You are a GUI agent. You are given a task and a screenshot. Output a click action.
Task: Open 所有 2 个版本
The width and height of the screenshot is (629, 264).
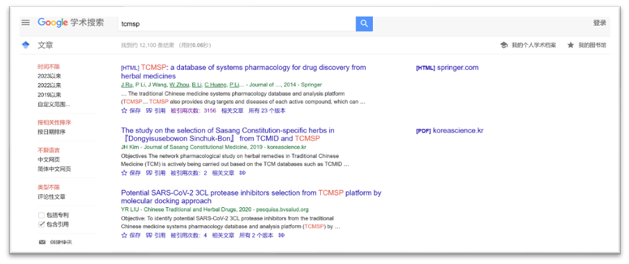pyautogui.click(x=256, y=236)
